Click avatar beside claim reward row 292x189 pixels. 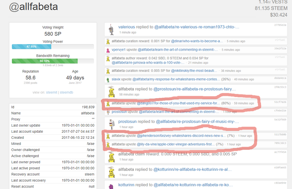coord(111,157)
